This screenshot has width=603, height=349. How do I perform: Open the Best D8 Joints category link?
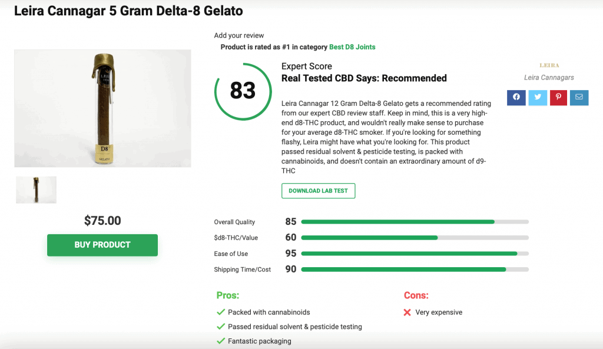pos(352,47)
